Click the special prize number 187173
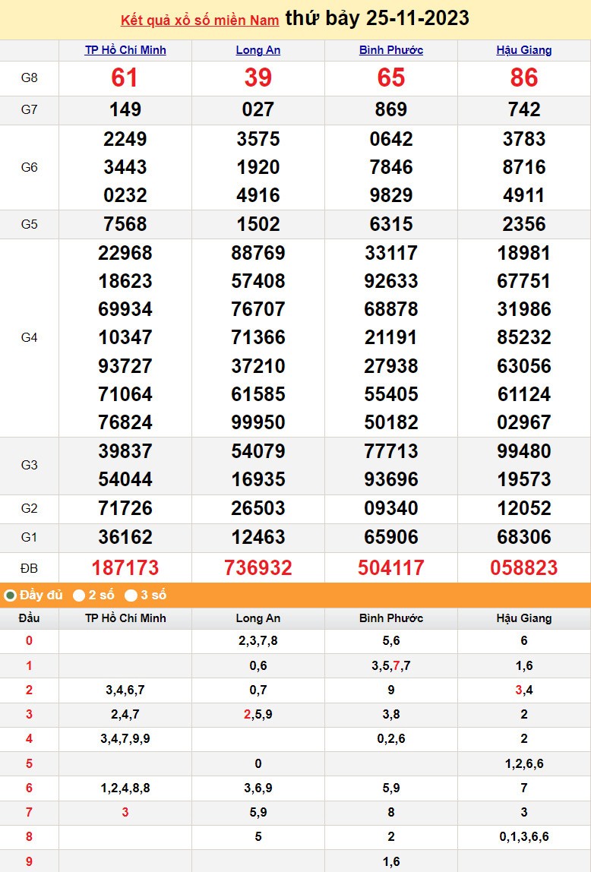This screenshot has height=872, width=591. coord(125,567)
